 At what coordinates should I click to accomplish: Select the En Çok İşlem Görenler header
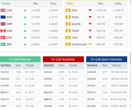(x=107, y=59)
